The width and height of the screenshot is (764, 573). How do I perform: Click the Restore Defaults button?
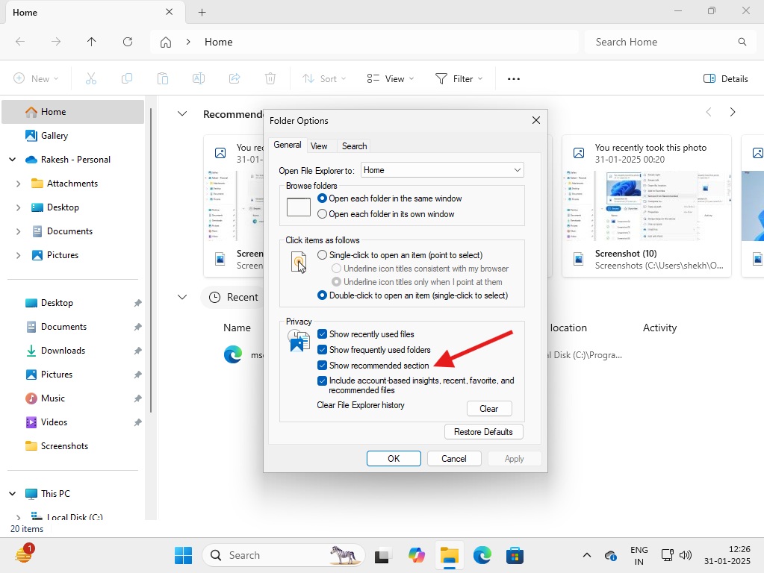point(483,431)
